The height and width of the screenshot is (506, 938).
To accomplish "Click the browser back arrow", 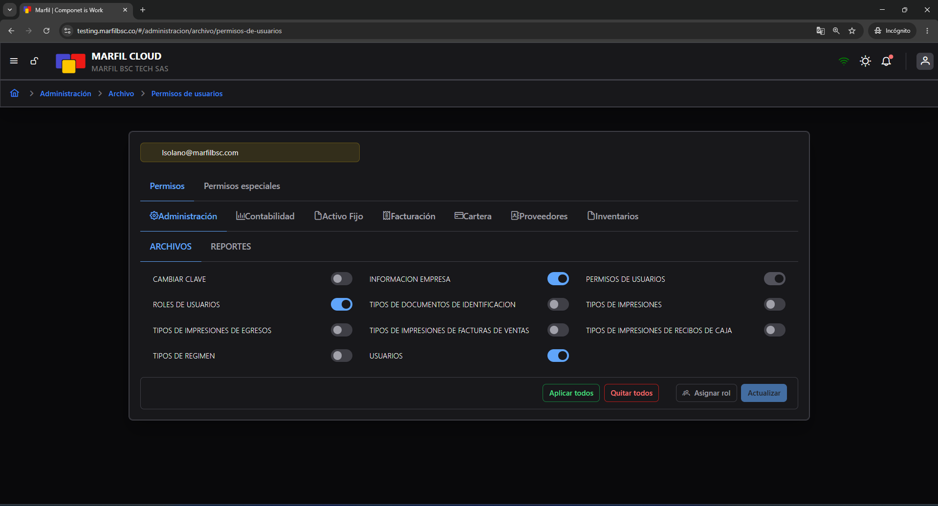I will click(x=11, y=31).
